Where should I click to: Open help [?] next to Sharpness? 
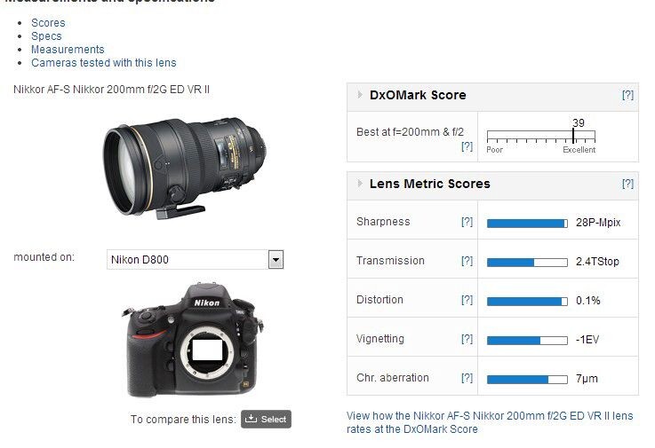pos(467,222)
